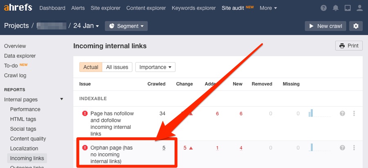Open the 24 Jan crawl date dropdown
This screenshot has width=368, height=168.
point(86,26)
